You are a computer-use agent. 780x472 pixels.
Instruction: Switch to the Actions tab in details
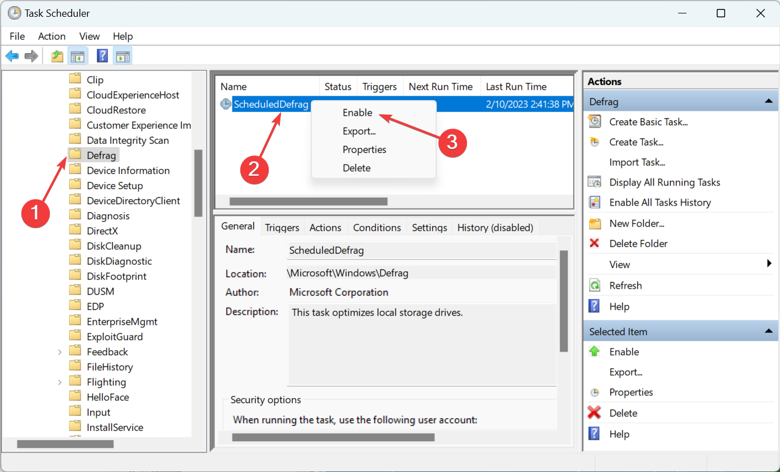point(325,227)
